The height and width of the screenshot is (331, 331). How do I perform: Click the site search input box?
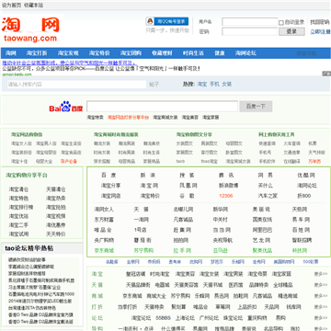pos(77,85)
